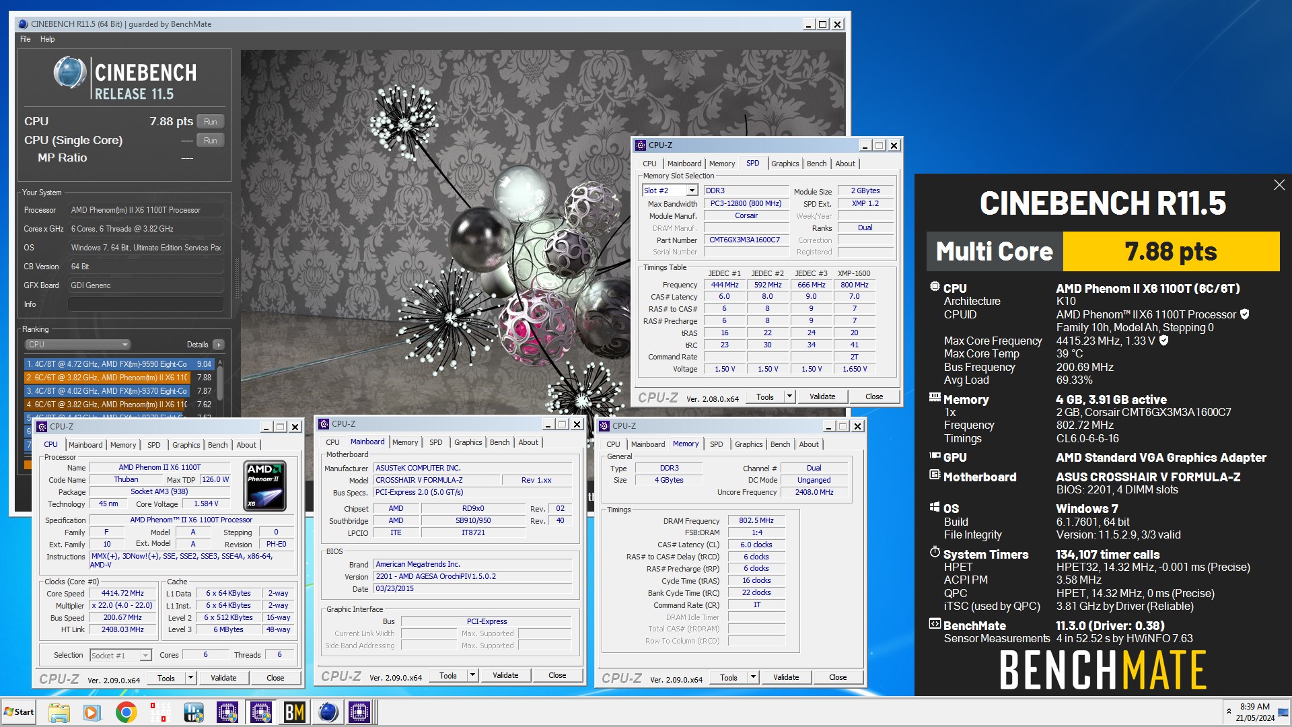The height and width of the screenshot is (727, 1292).
Task: Run the Cinebench CPU multi-core test
Action: 211,122
